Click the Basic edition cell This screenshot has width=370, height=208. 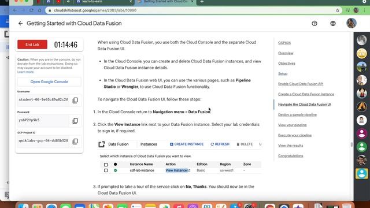click(x=201, y=170)
